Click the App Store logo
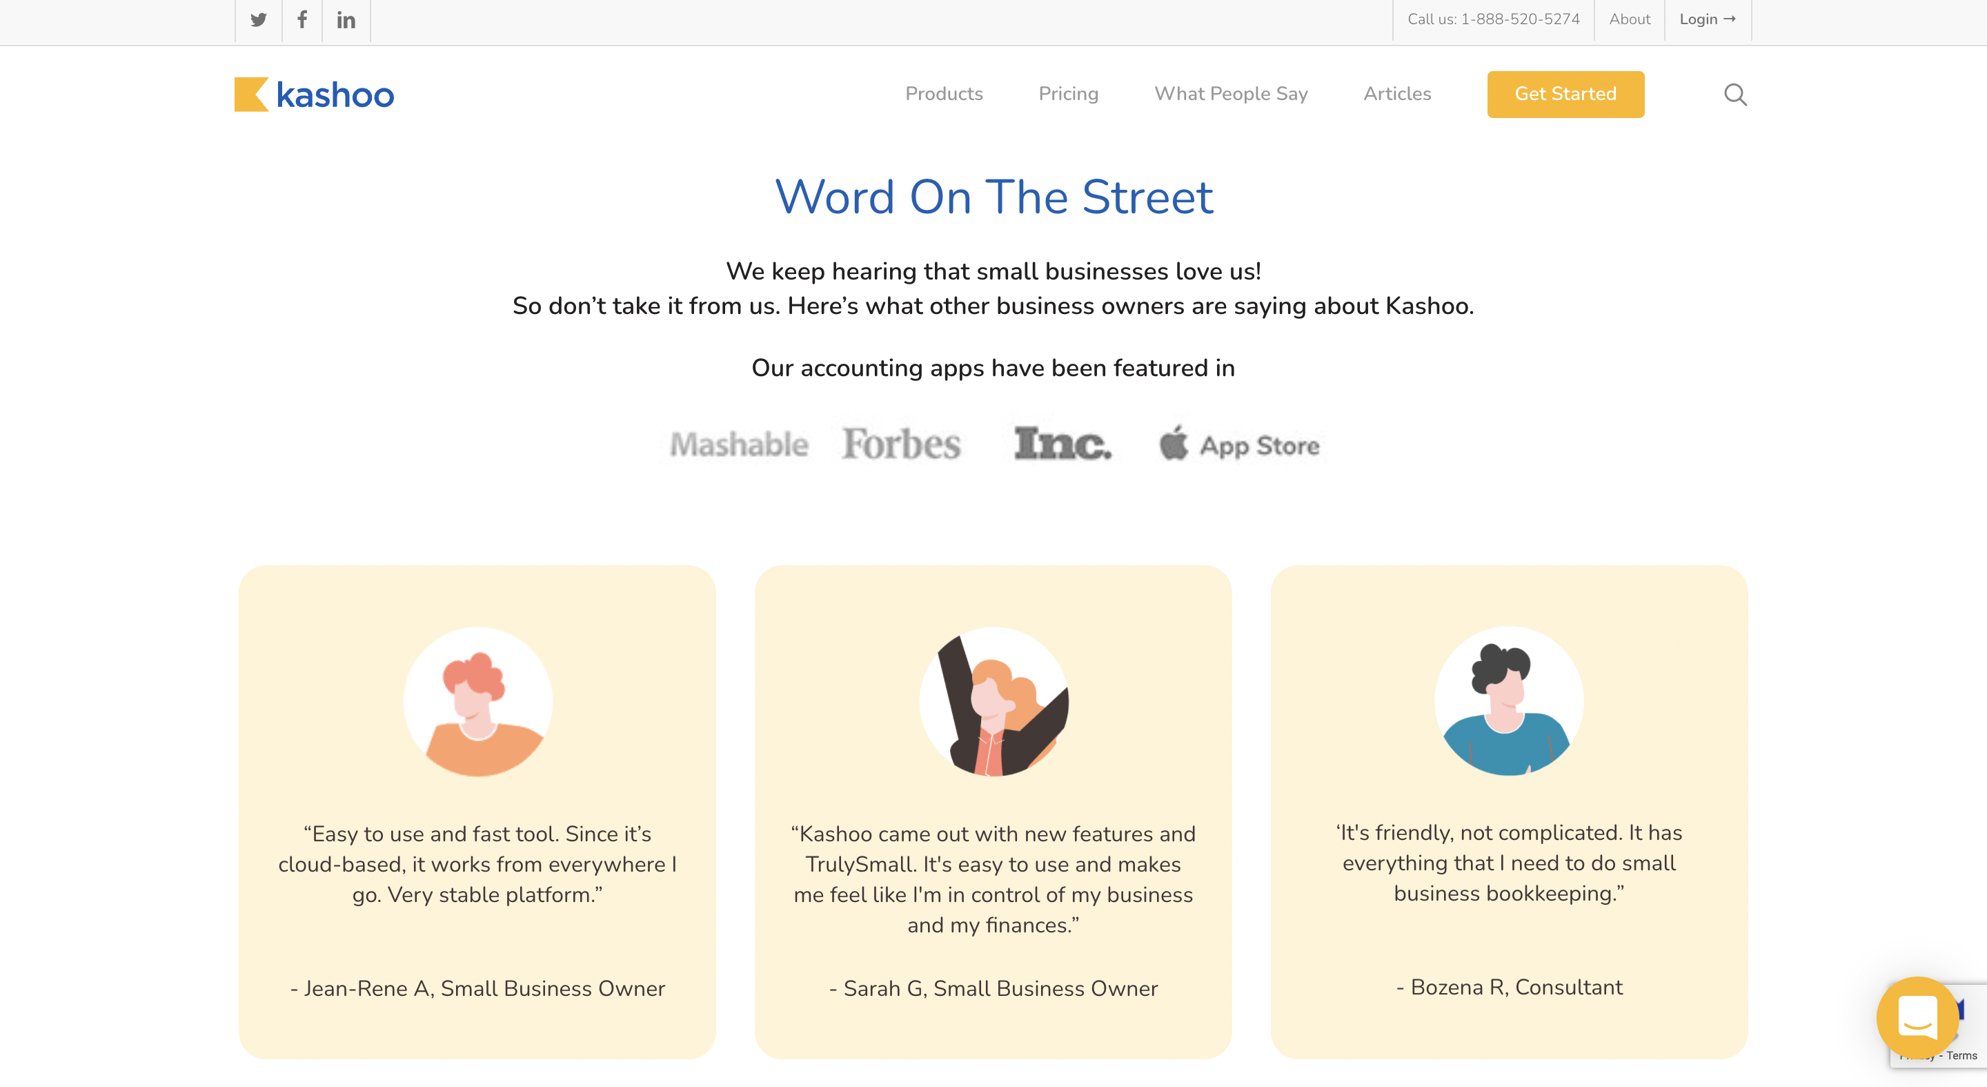 [1240, 444]
